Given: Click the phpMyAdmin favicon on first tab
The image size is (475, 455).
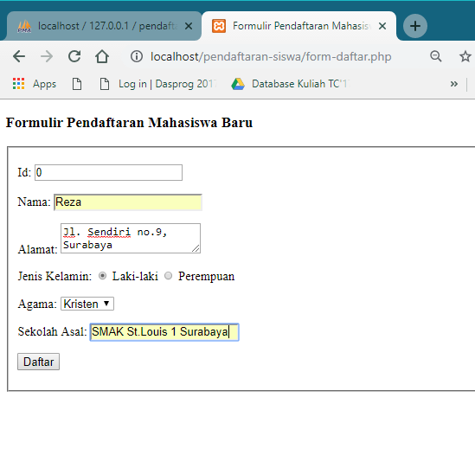Looking at the screenshot, I should point(24,26).
